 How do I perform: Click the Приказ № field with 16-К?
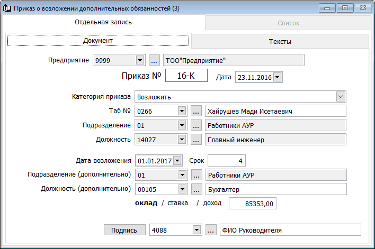point(186,76)
